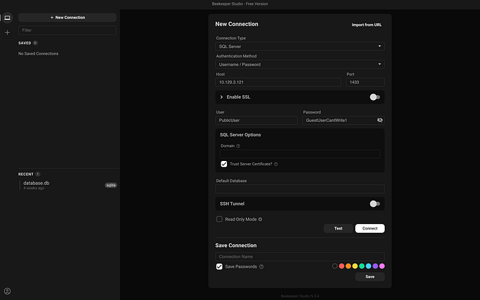Toggle password visibility eye icon
Image resolution: width=480 pixels, height=300 pixels.
tap(380, 120)
